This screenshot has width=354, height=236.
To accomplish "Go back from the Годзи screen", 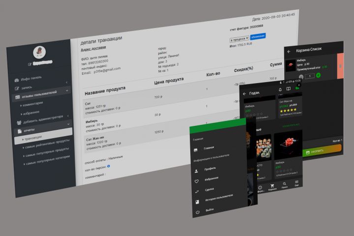I will coord(244,94).
